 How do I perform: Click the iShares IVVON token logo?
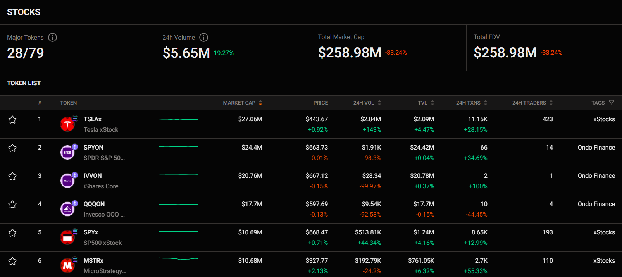coord(68,181)
